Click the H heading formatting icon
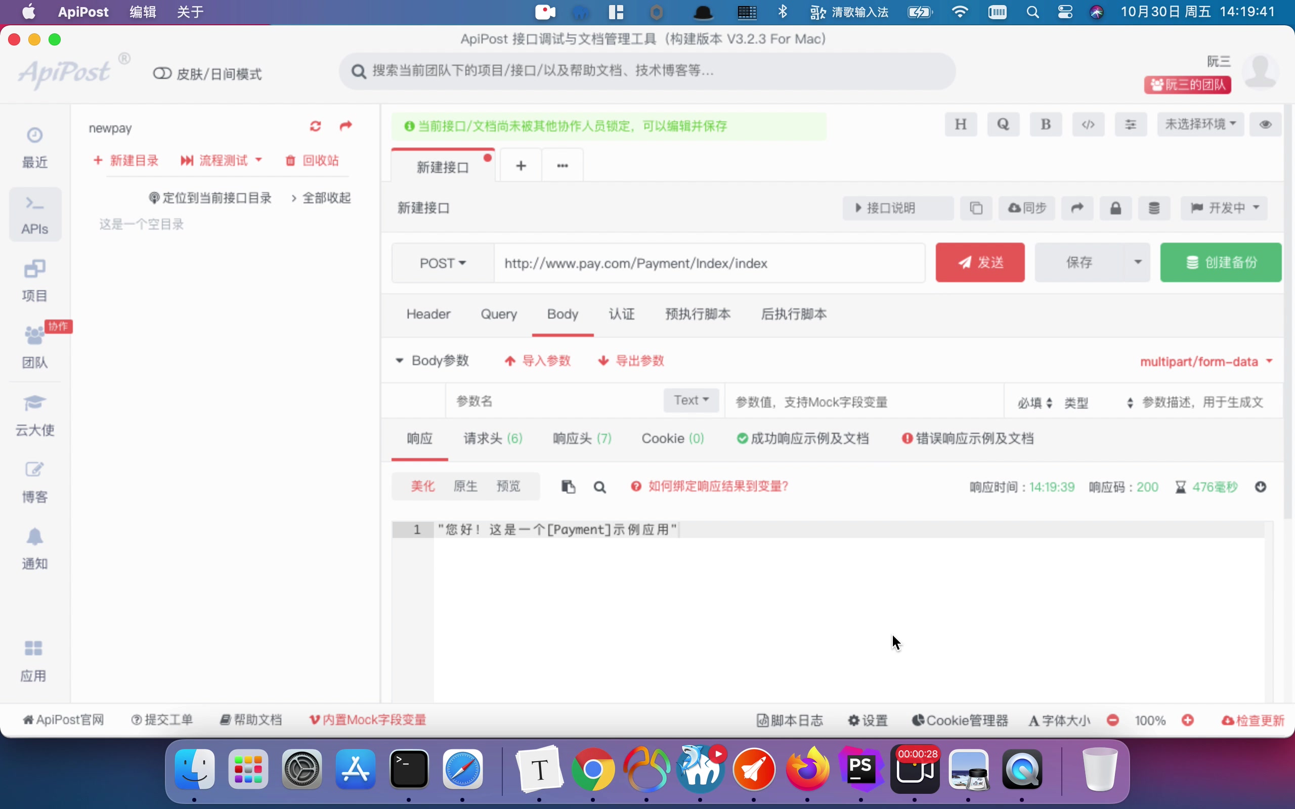Screen dimensions: 1295x809 (960, 124)
